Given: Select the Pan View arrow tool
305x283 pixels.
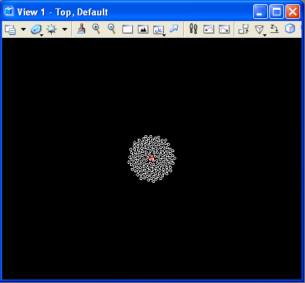Looking at the screenshot, I should 173,29.
